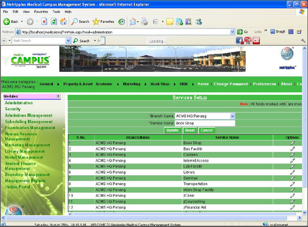Edit Internet Access row pencil icon
Screen dimensions: 308x227
click(x=292, y=161)
